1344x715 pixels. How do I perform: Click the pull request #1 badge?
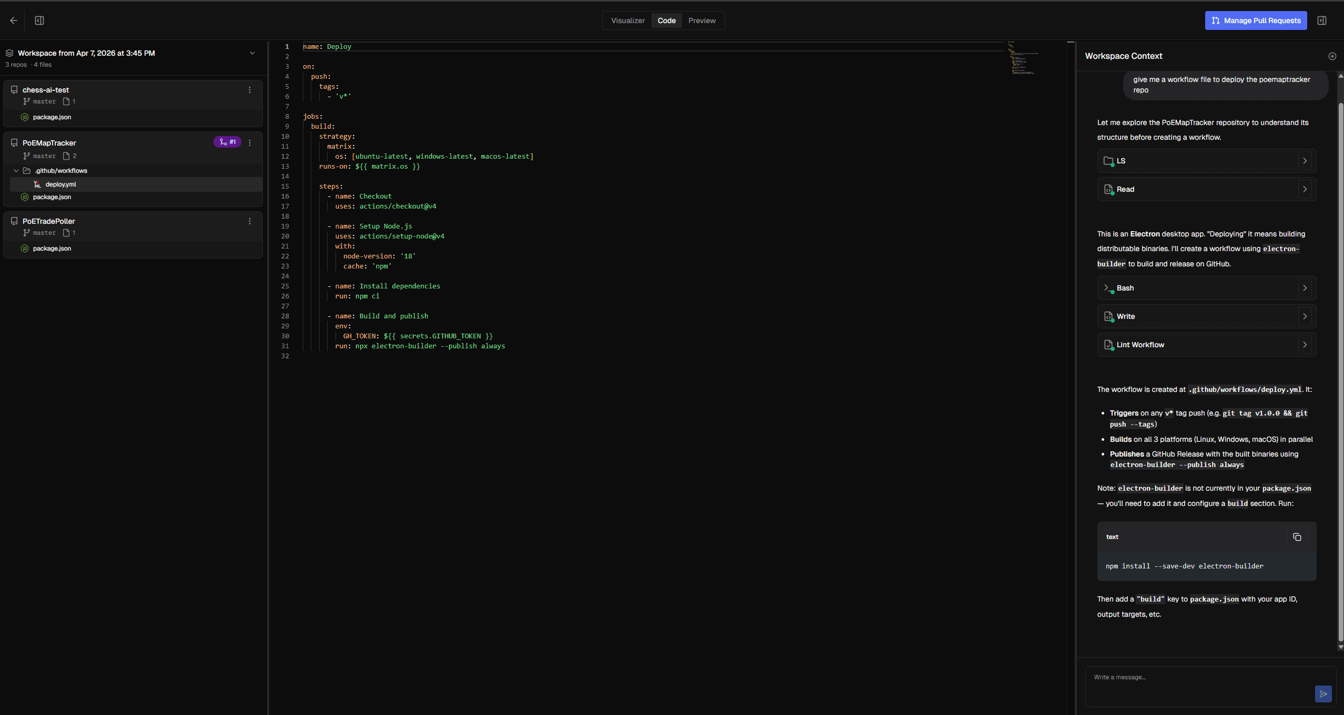pos(227,142)
